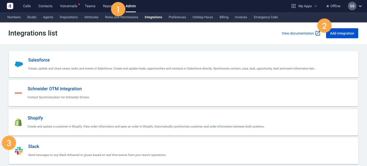Click the Add integration button
This screenshot has height=166, width=367.
(342, 33)
